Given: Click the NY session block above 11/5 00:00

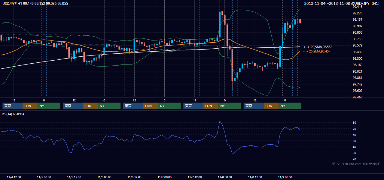Looking at the screenshot, I should pyautogui.click(x=49, y=106).
